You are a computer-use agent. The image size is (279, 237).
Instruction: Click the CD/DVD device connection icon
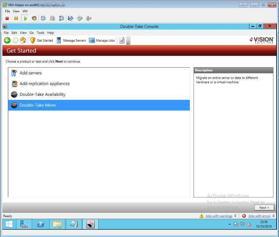[80, 19]
